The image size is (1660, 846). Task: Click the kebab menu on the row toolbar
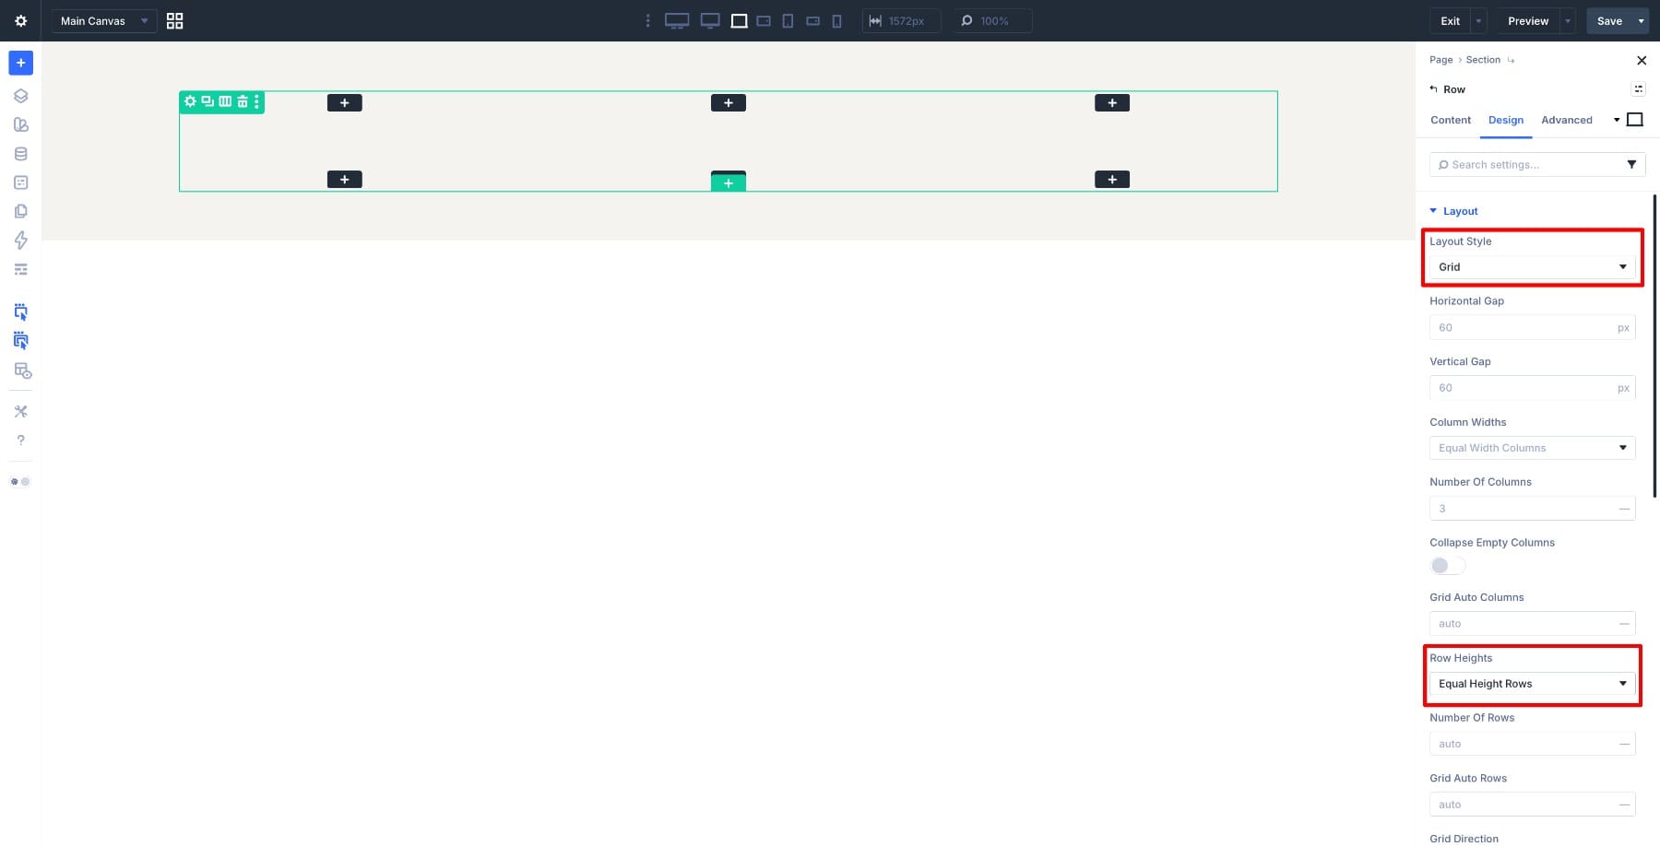pos(255,101)
